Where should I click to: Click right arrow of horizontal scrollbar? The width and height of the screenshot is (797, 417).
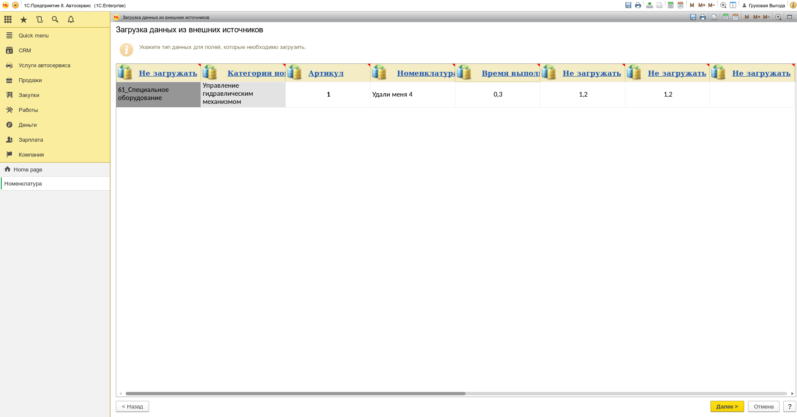[x=792, y=394]
